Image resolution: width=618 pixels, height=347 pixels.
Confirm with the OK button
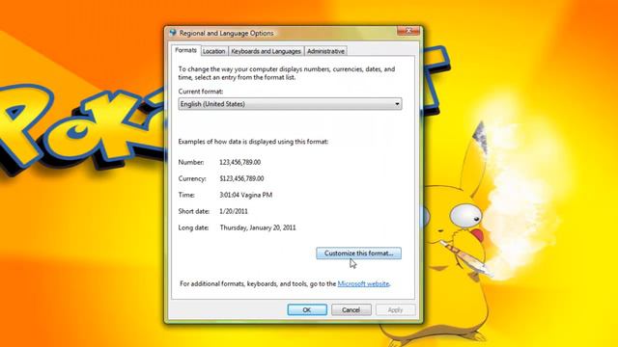[x=307, y=310]
